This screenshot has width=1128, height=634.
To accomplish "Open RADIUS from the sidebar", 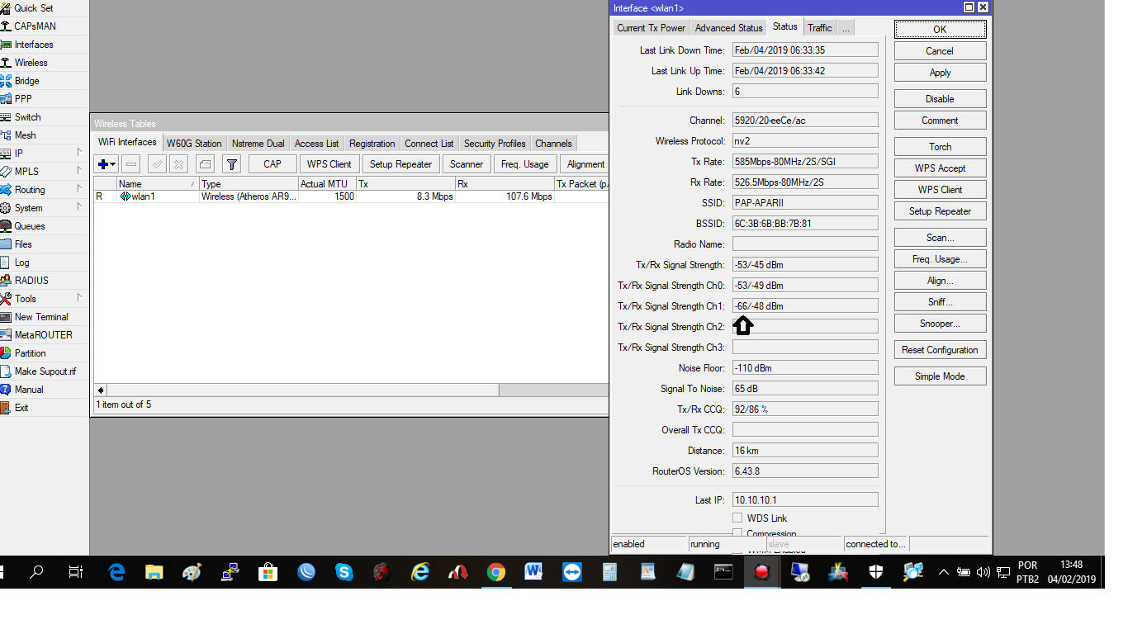I will [x=31, y=281].
